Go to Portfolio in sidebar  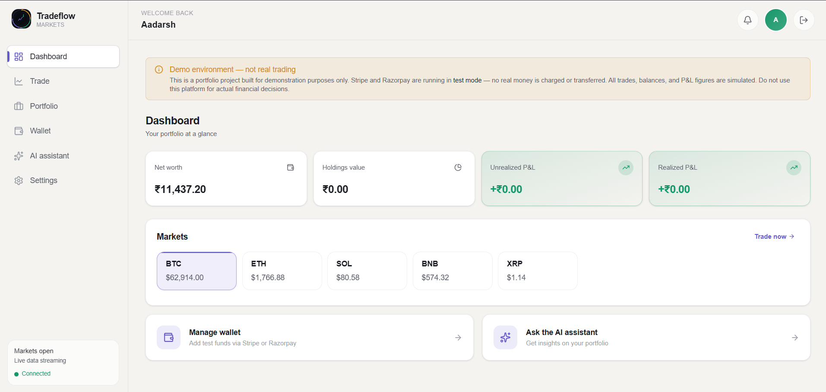[x=63, y=106]
